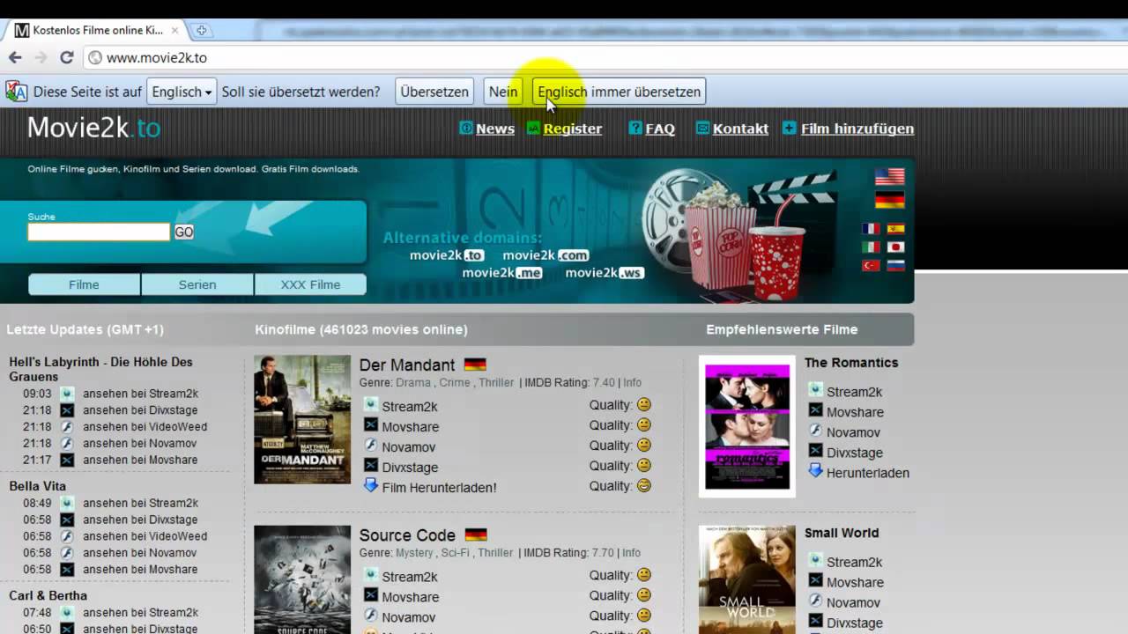The width and height of the screenshot is (1128, 634).
Task: Open the News link in header
Action: point(495,129)
